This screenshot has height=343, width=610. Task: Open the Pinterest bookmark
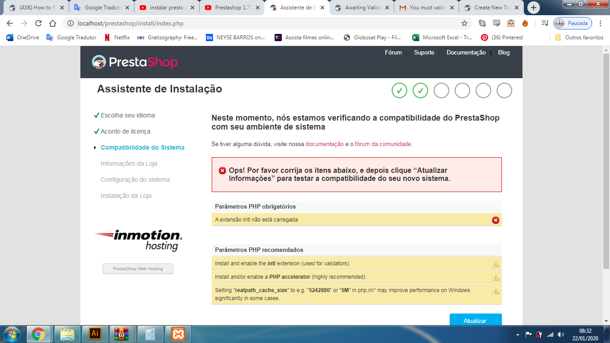(x=502, y=38)
